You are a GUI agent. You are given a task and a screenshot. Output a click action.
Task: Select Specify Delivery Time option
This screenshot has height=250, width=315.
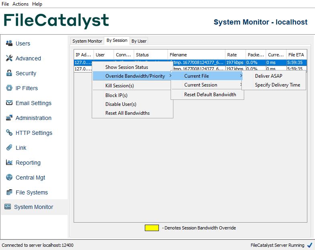click(x=274, y=85)
